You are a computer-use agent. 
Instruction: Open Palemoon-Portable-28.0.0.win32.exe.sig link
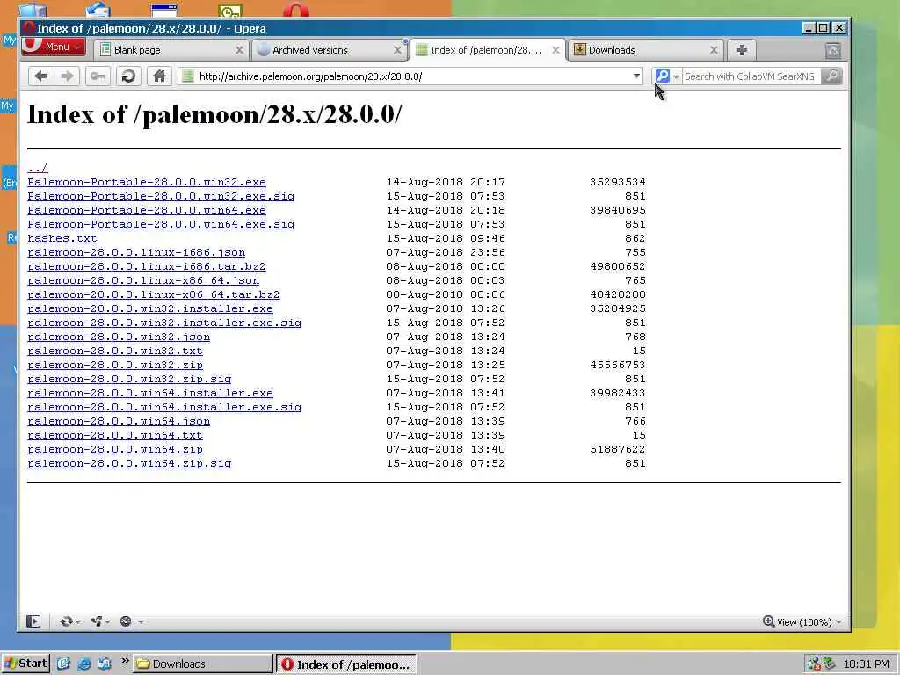[161, 196]
